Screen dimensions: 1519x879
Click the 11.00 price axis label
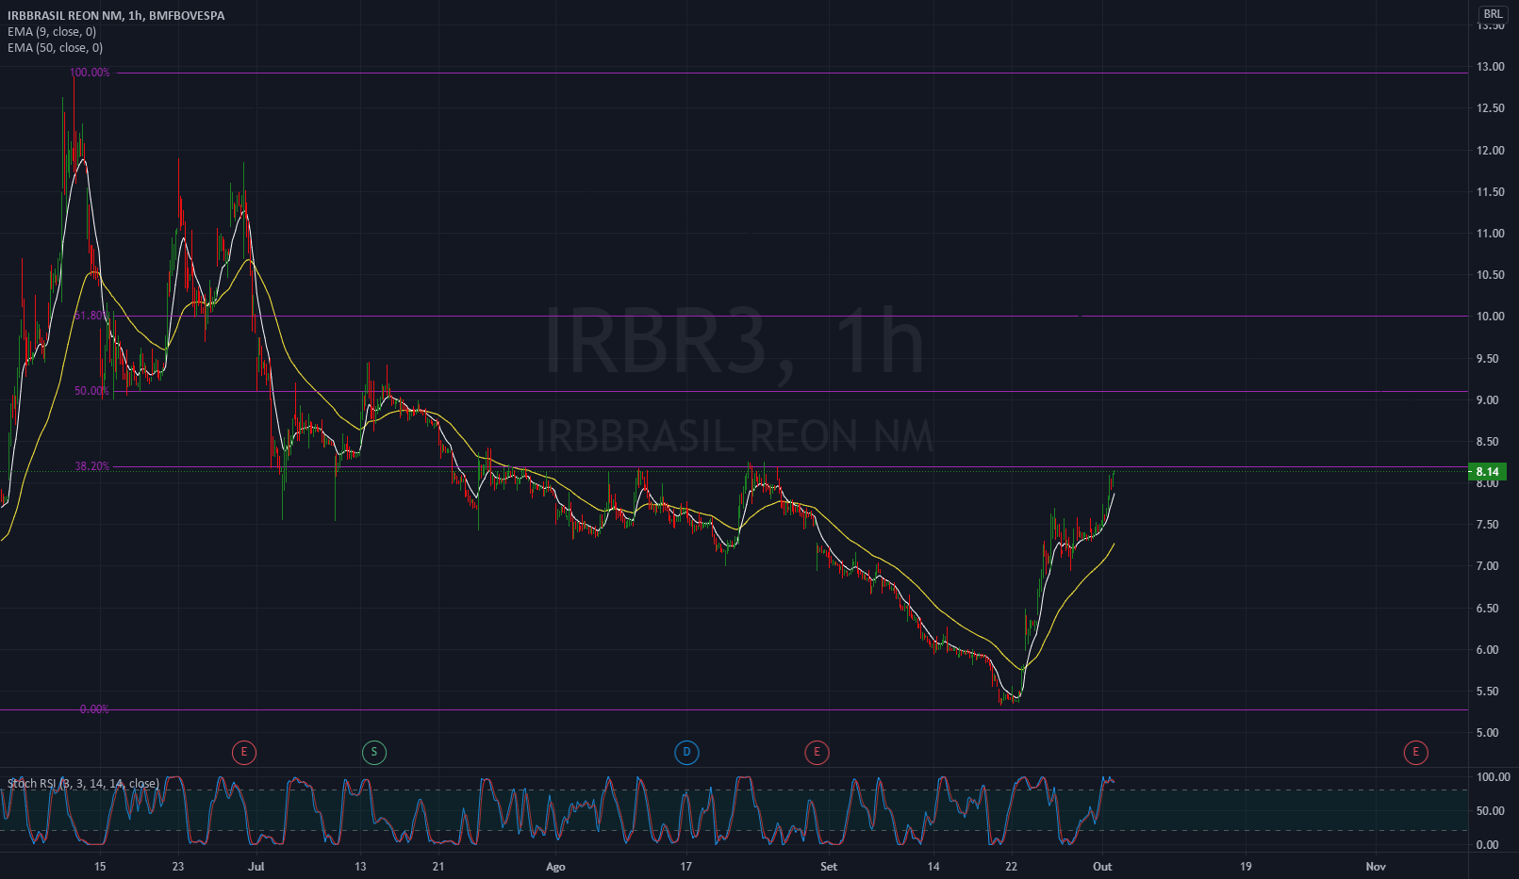[x=1491, y=234]
